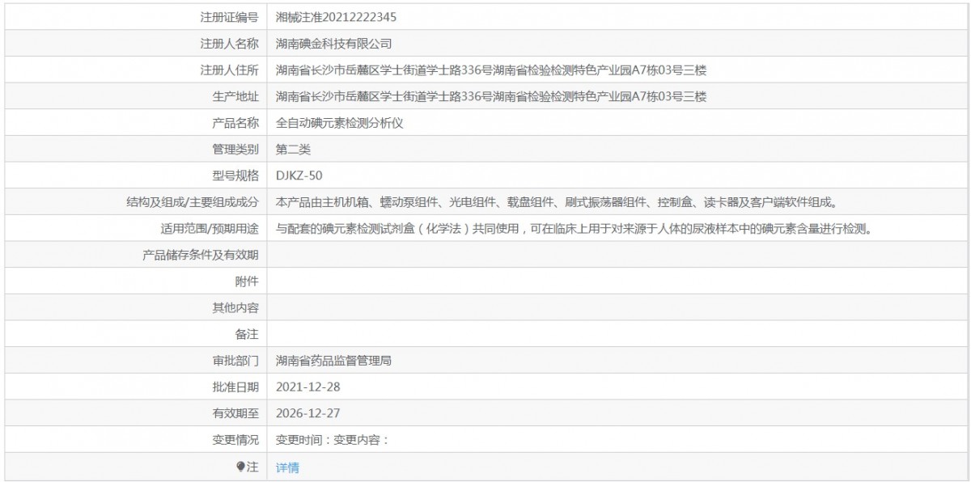Click the registration number 湘械注准20212222345

(x=336, y=16)
